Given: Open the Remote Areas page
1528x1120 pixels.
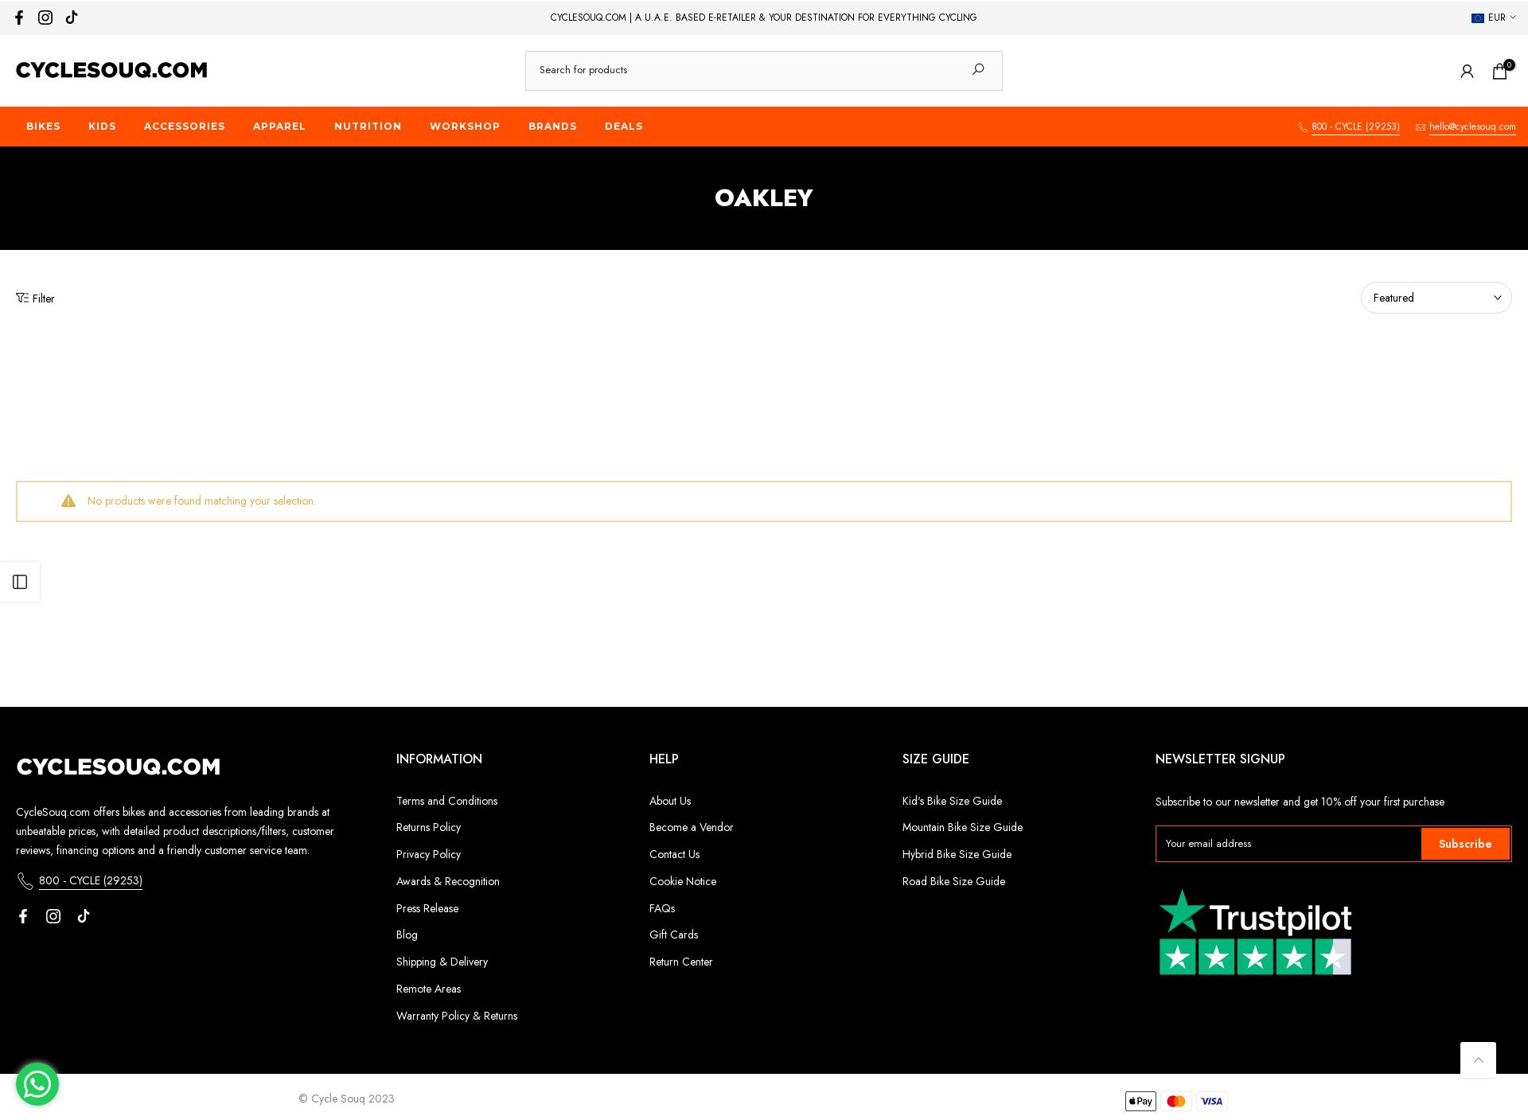Looking at the screenshot, I should (428, 989).
